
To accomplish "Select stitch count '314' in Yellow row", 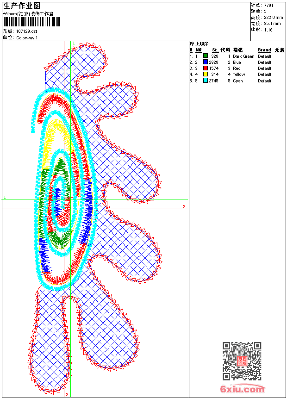I will 215,75.
